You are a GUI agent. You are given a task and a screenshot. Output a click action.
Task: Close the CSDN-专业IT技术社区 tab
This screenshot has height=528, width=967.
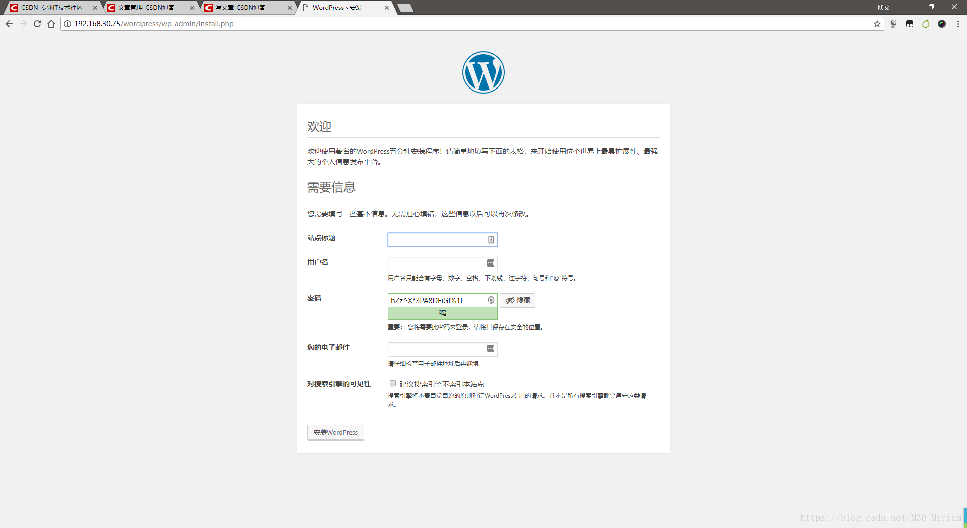point(95,8)
